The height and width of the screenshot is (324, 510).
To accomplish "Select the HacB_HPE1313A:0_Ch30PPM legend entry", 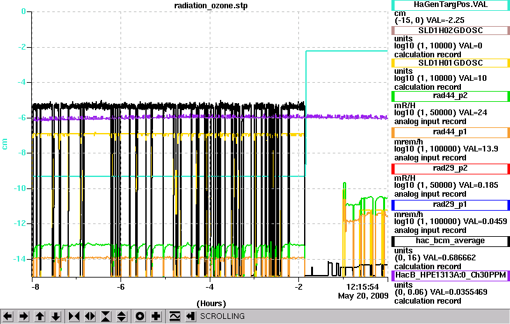I will click(451, 276).
